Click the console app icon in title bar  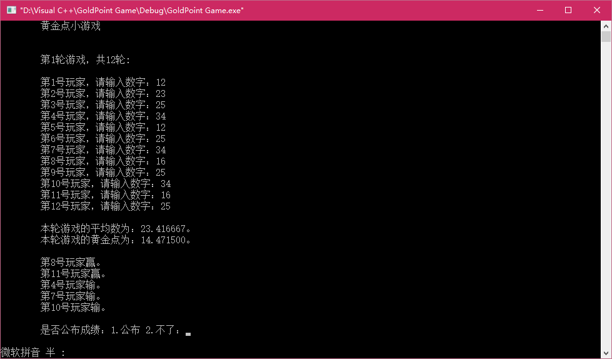(11, 10)
